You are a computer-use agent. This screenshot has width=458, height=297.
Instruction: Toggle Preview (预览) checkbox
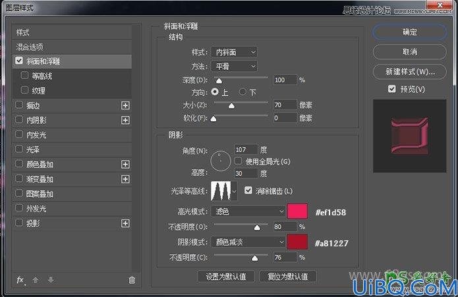[392, 89]
